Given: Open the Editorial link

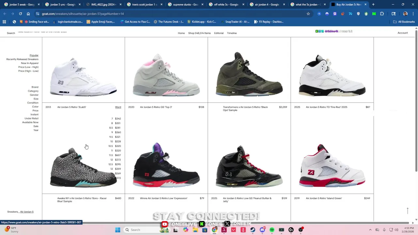Looking at the screenshot, I should (x=219, y=33).
